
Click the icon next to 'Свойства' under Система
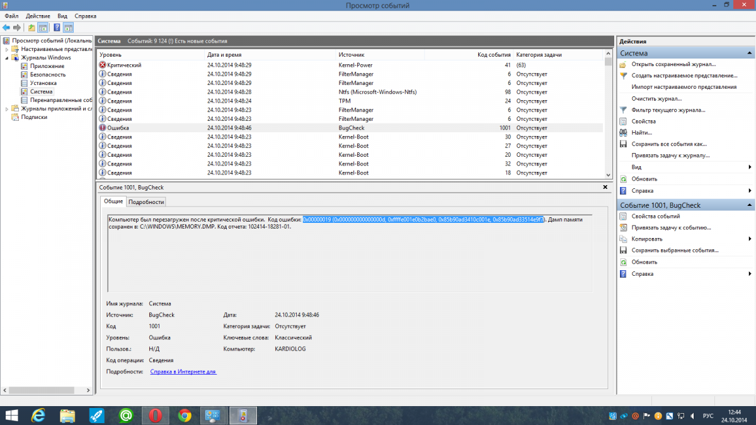pyautogui.click(x=623, y=122)
